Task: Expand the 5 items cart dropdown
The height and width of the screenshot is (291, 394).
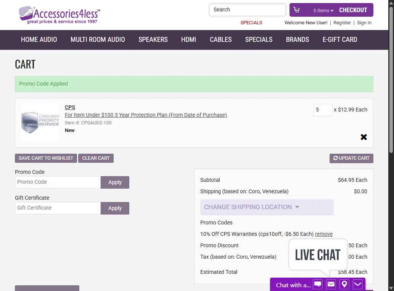Action: 323,10
